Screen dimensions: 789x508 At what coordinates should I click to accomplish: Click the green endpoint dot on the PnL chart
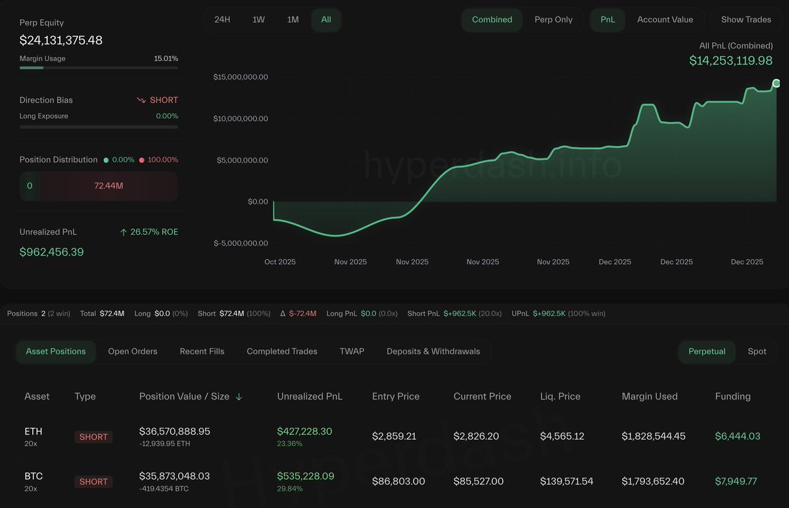click(776, 83)
